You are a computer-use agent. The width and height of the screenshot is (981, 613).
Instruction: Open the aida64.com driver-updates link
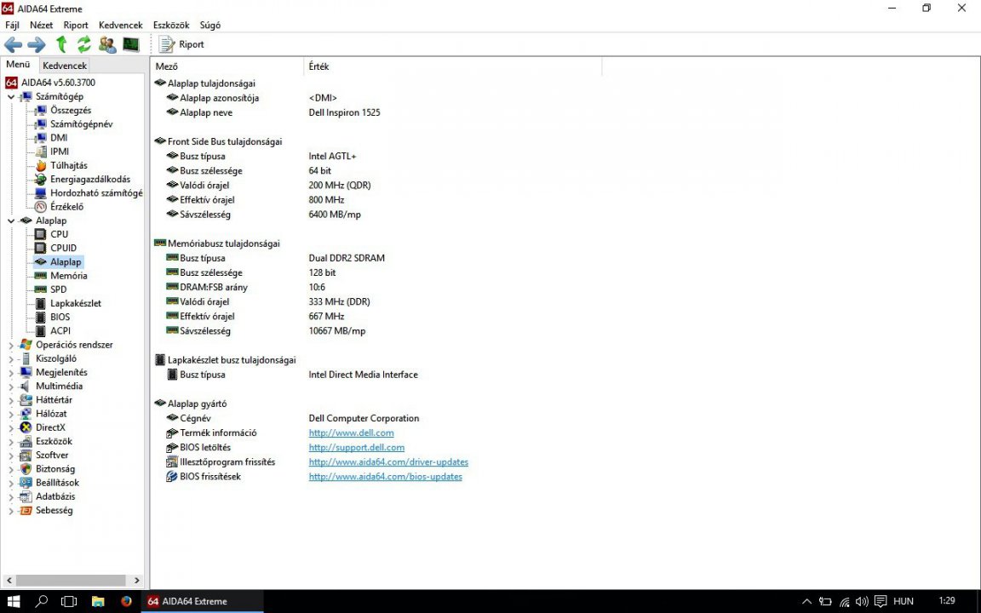(388, 461)
